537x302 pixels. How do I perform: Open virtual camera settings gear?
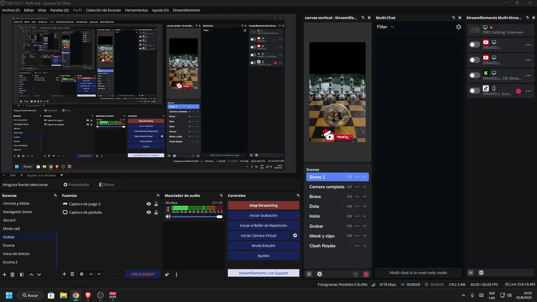coord(295,235)
